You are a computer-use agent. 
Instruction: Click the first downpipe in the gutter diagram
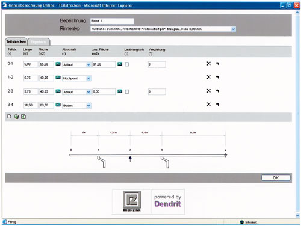(102, 162)
